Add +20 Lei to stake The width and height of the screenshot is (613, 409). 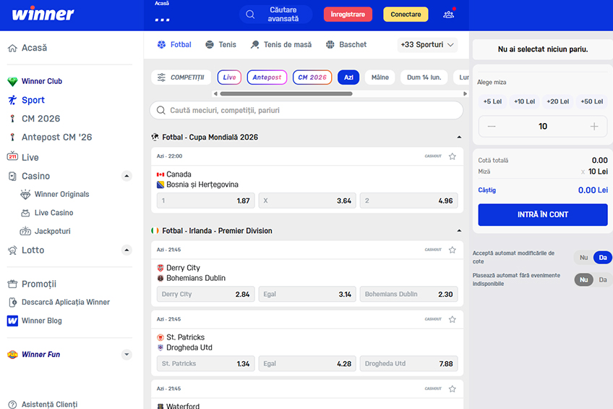click(x=558, y=101)
